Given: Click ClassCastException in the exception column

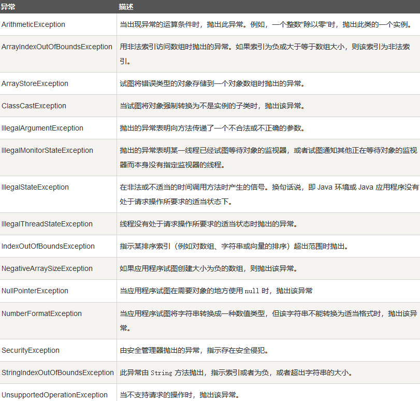Looking at the screenshot, I should click(34, 106).
